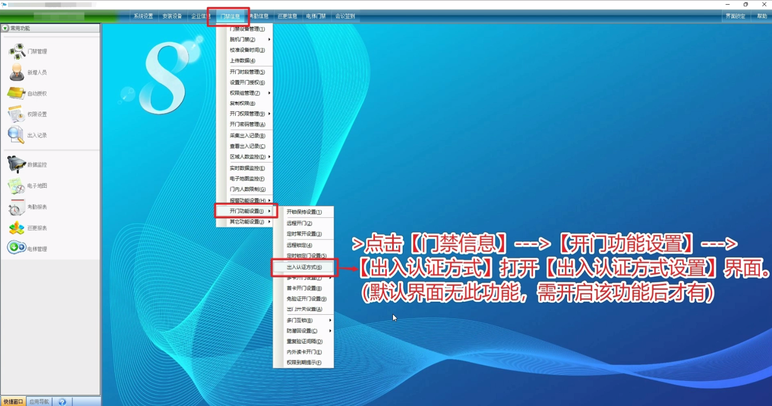Select the 自动授权 card icon
The height and width of the screenshot is (406, 772).
pos(17,93)
